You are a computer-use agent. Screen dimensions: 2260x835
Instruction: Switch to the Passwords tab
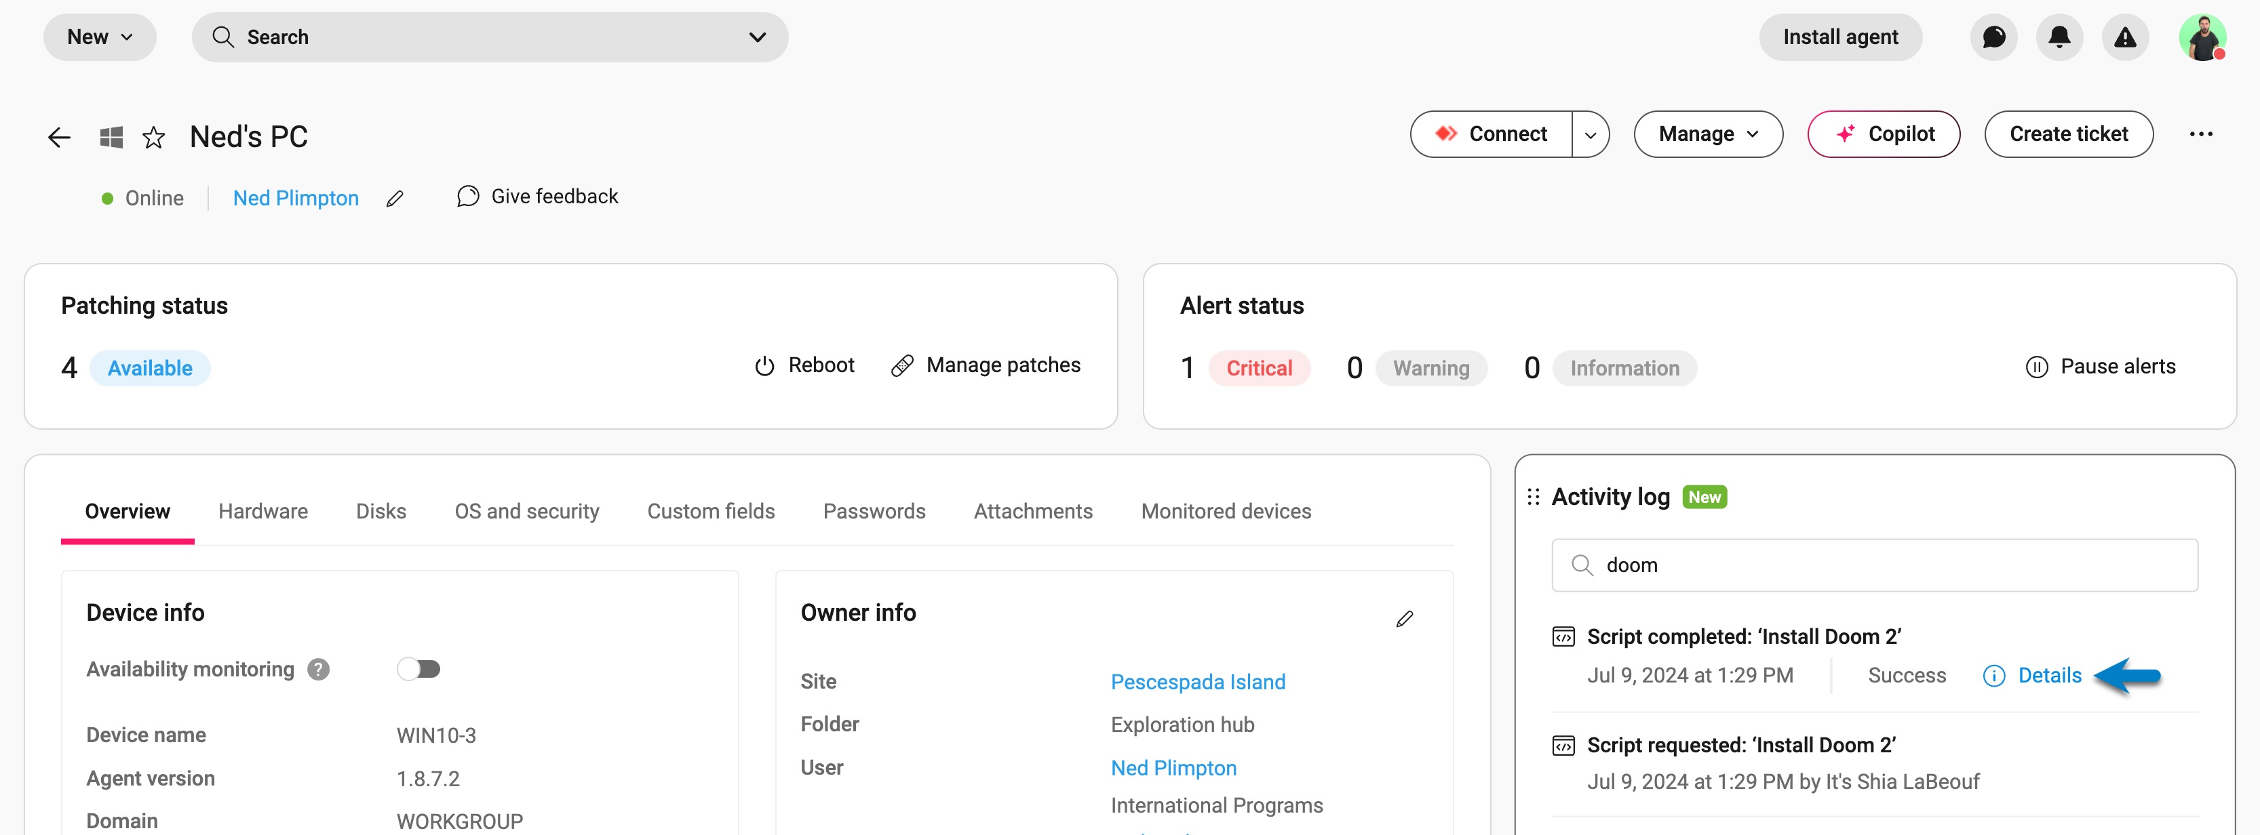coord(874,511)
